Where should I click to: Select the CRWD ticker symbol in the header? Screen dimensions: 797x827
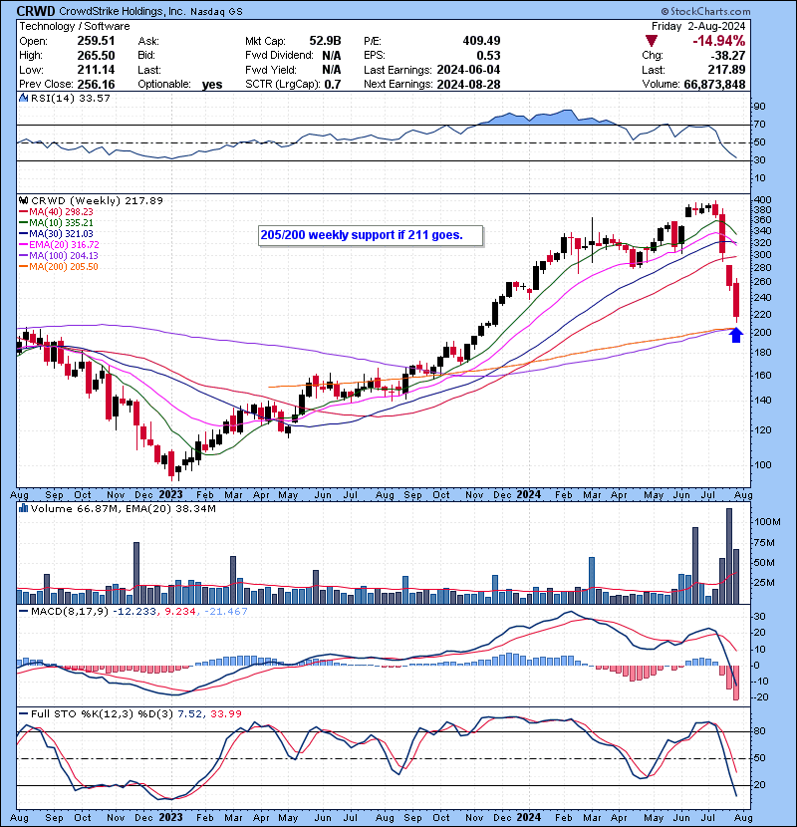(x=35, y=11)
